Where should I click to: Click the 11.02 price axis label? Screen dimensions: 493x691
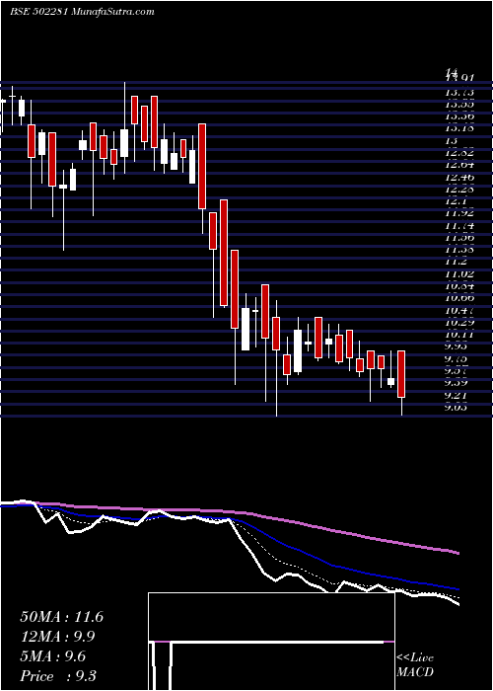[x=459, y=273]
